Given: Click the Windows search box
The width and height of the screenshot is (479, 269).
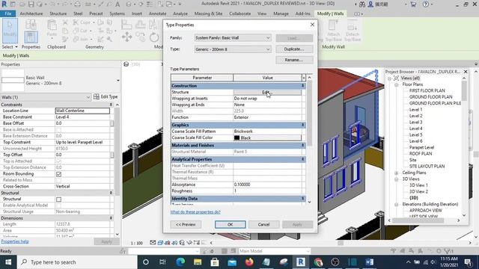Looking at the screenshot, I should click(78, 262).
